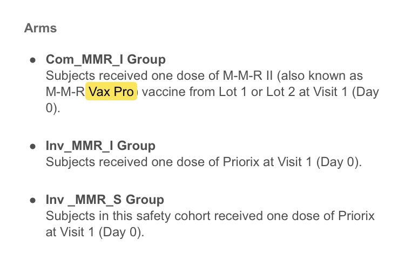Viewport: 405px width, 260px height.
Task: Click the yellow highlighted "Vax Pro" text
Action: point(111,91)
